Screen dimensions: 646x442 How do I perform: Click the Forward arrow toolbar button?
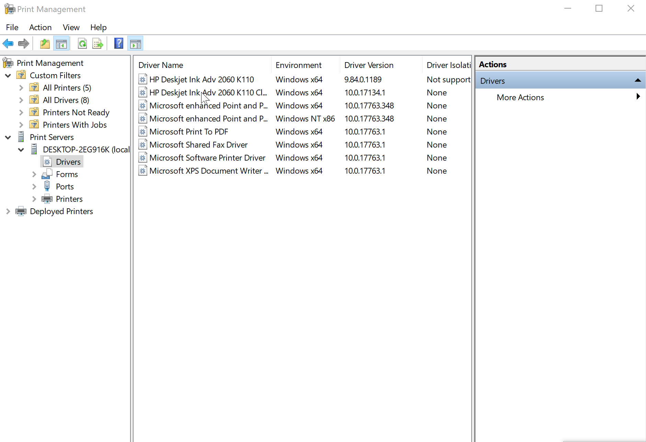[23, 44]
